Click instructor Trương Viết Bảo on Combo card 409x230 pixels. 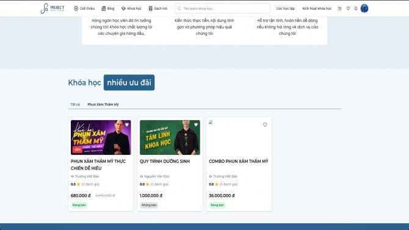coord(225,176)
